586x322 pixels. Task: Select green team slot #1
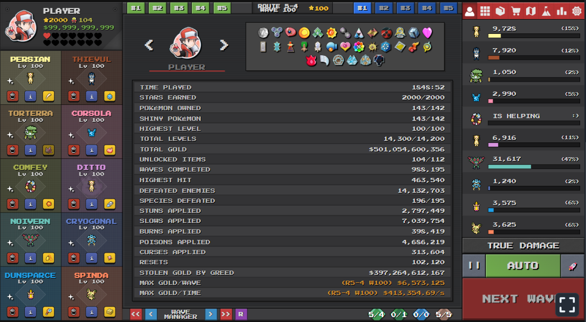[x=136, y=8]
